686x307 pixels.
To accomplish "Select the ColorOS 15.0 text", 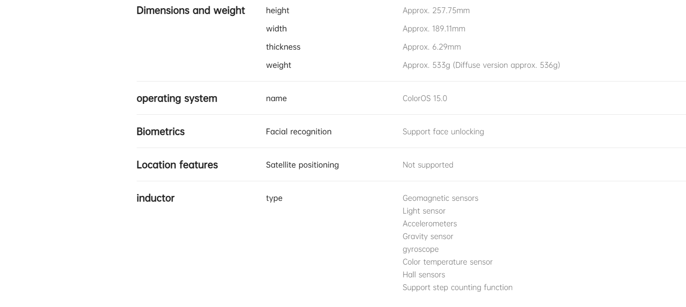I will coord(425,98).
